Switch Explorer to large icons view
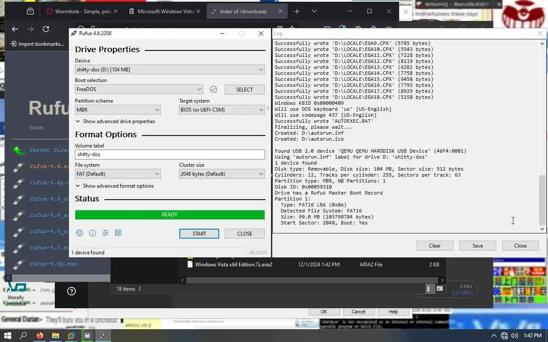Viewport: 548px width, 342px height. (x=439, y=289)
